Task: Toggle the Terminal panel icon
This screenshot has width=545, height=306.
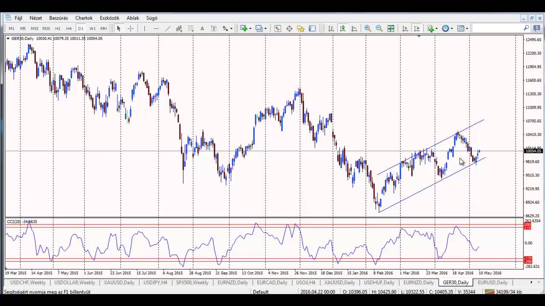Action: click(312, 28)
